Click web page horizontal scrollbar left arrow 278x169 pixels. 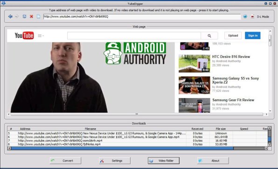pos(9,114)
